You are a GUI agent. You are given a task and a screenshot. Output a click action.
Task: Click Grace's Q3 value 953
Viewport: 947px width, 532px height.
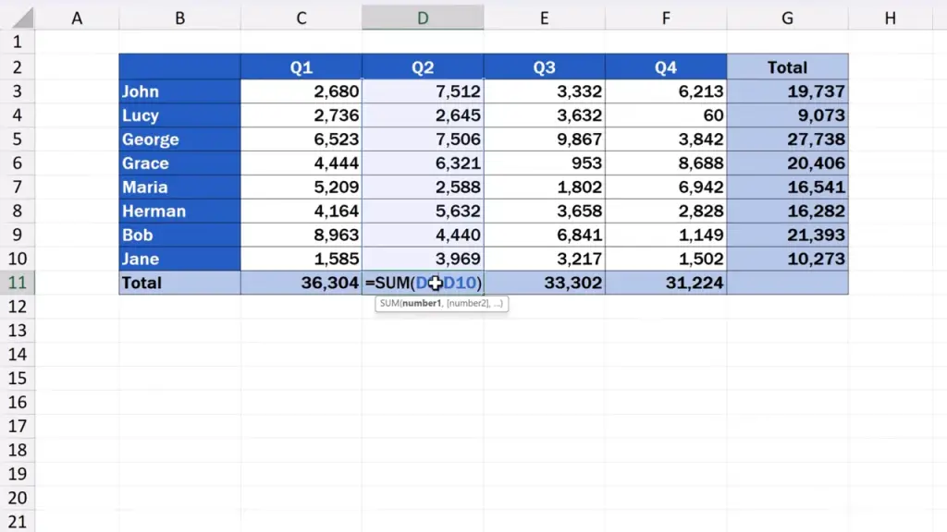(544, 163)
